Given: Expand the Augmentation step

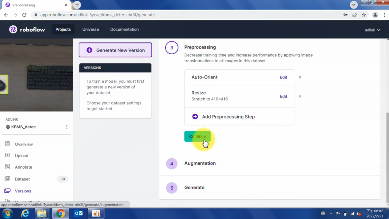Looking at the screenshot, I should point(200,163).
